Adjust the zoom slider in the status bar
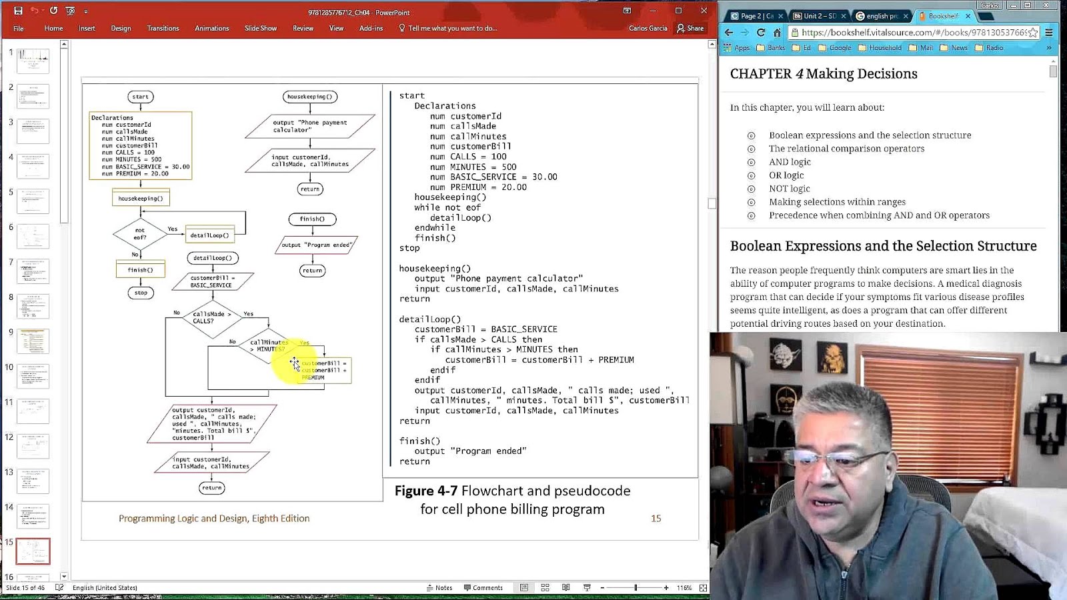The width and height of the screenshot is (1067, 600). (x=636, y=587)
